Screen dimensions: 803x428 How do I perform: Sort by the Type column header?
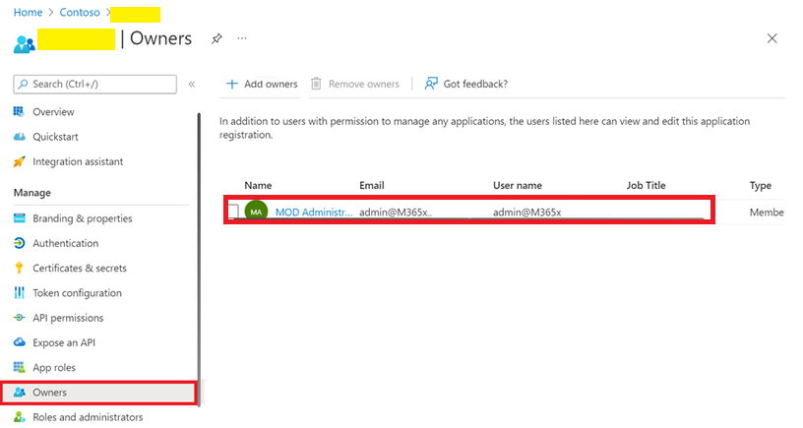click(760, 185)
